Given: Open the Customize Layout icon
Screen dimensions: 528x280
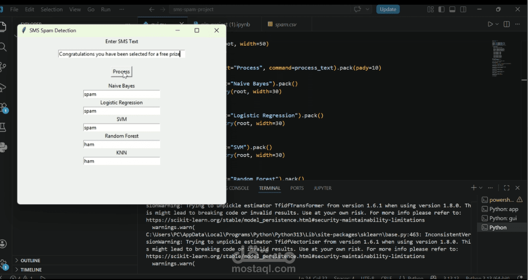Looking at the screenshot, I should (x=431, y=9).
